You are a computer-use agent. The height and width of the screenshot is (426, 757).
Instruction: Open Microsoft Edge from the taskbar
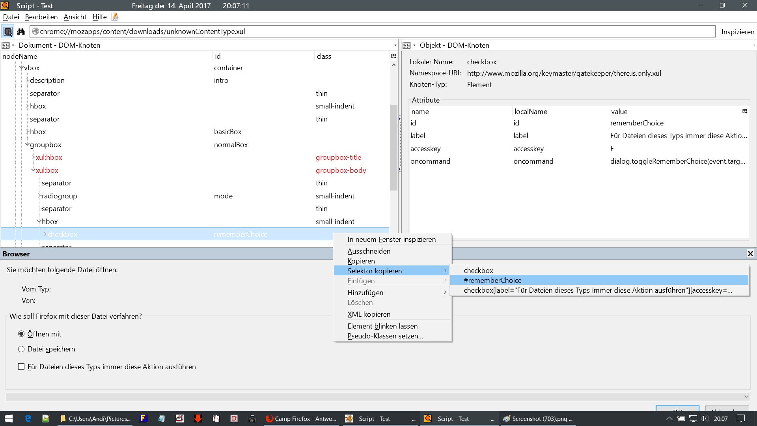[x=28, y=419]
